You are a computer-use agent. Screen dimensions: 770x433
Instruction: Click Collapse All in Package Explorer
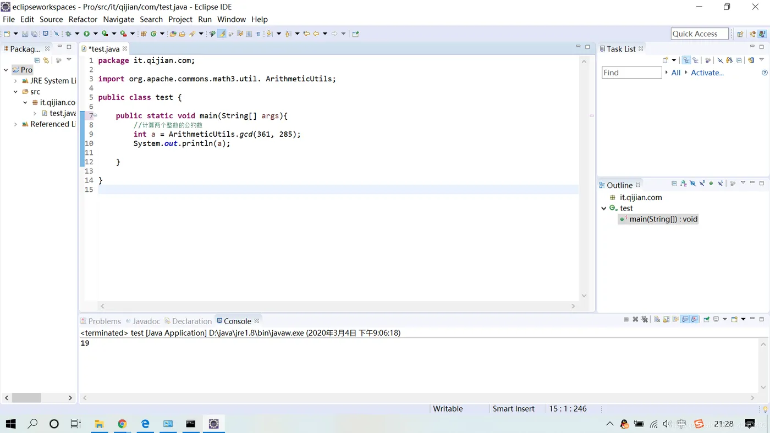(x=37, y=60)
